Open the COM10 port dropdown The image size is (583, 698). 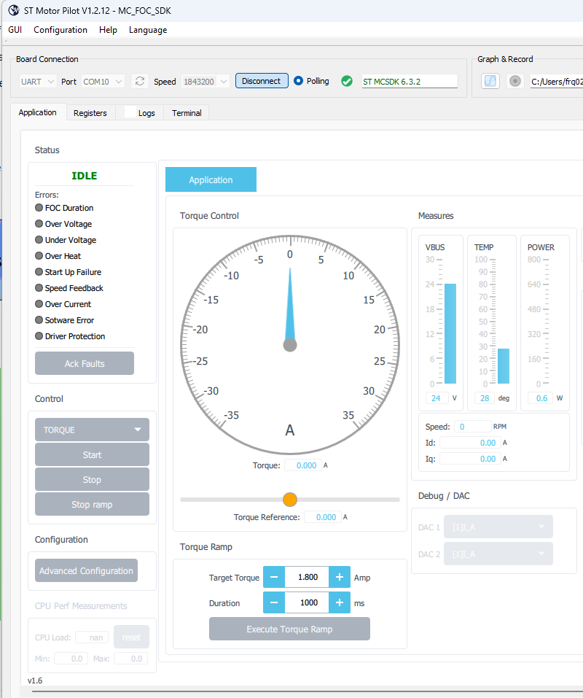click(103, 82)
